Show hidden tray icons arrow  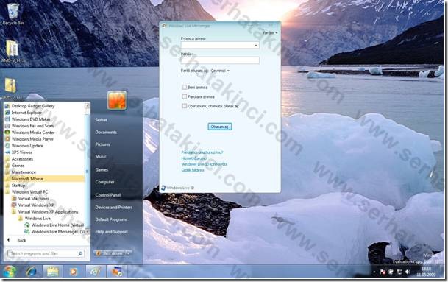[374, 272]
